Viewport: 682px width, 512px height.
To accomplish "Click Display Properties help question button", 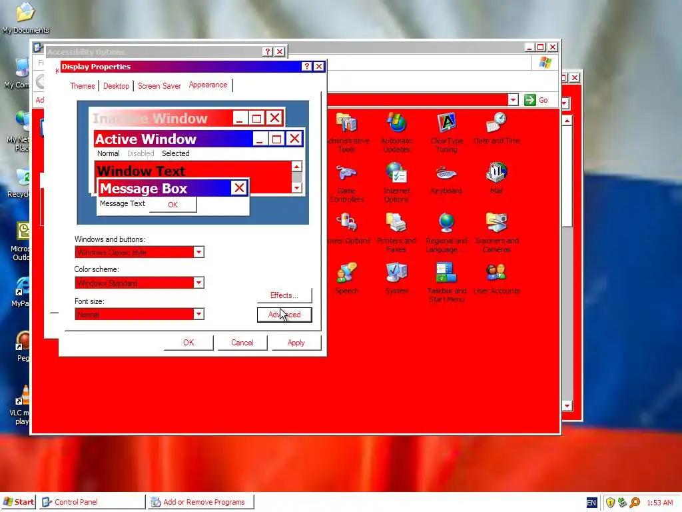I will point(306,66).
